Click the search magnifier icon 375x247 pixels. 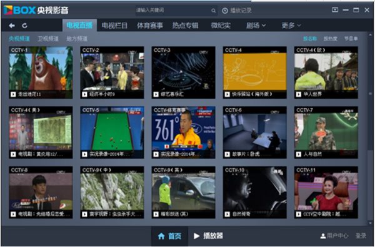[213, 11]
